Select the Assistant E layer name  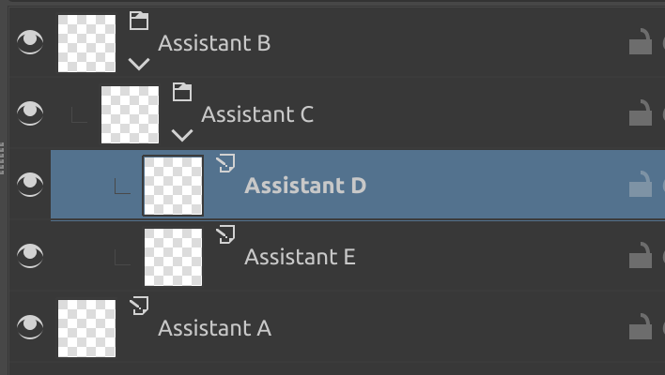pos(300,256)
